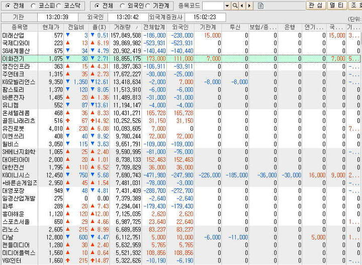This screenshot has height=265, width=362.
Task: Click the 기관 time value 13:20:39
Action: (57, 17)
